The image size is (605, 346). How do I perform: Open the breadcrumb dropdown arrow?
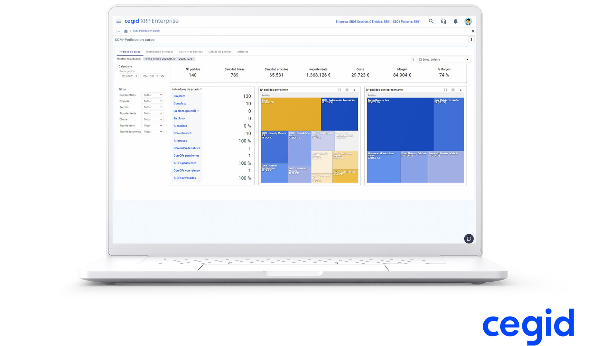(119, 31)
